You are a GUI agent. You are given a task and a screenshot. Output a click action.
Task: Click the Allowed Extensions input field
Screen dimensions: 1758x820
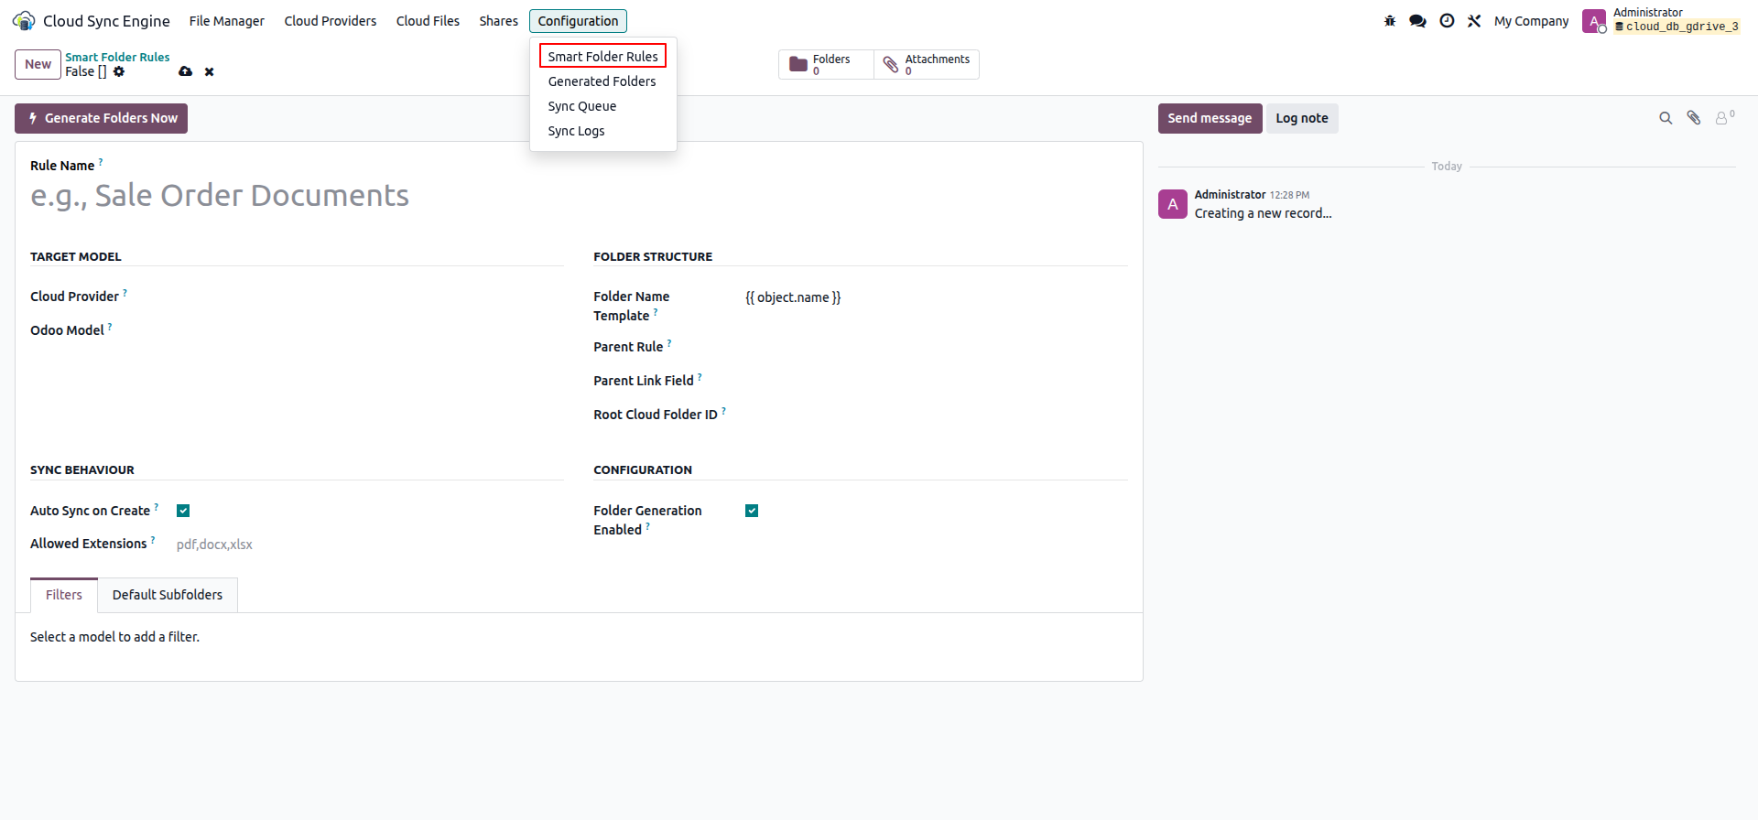(369, 545)
